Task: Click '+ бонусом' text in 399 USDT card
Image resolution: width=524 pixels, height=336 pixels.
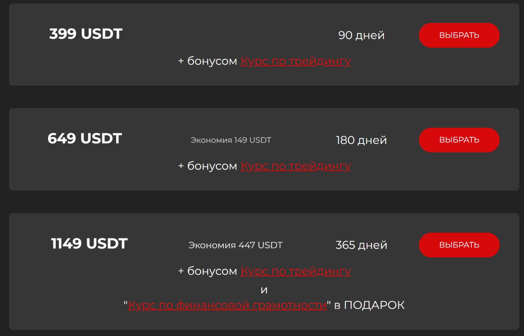Action: pos(208,61)
